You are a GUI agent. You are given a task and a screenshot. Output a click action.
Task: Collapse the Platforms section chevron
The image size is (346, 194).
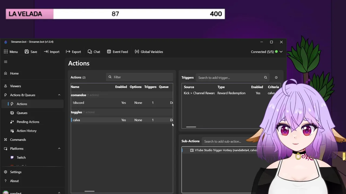tap(59, 148)
